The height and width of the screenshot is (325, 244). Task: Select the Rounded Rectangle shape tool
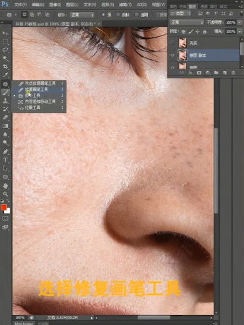coord(5,177)
